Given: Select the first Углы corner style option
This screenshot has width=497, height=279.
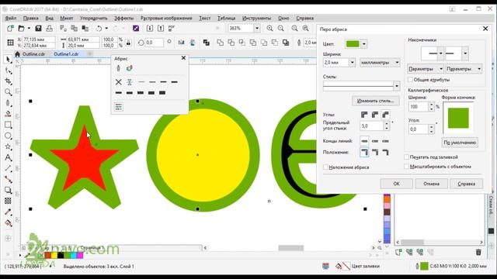Looking at the screenshot, I should point(364,115).
